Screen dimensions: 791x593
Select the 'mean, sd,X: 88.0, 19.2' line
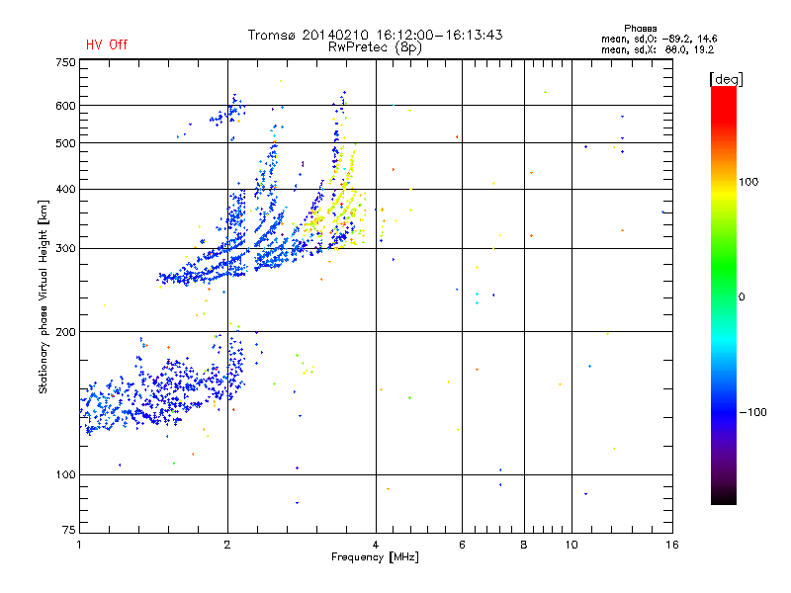click(x=658, y=49)
